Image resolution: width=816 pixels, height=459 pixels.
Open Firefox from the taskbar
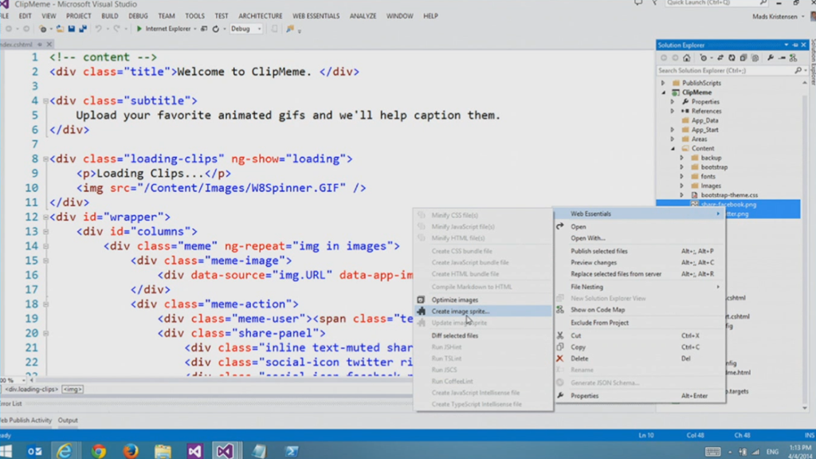[131, 451]
